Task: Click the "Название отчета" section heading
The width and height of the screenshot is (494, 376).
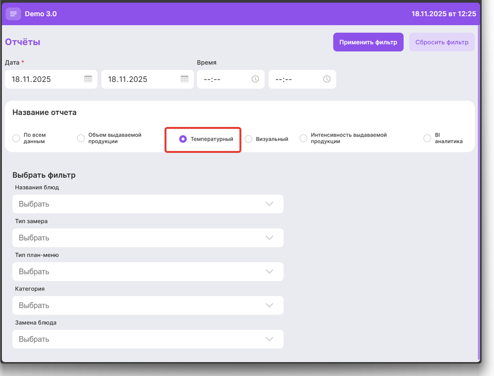Action: pos(45,112)
